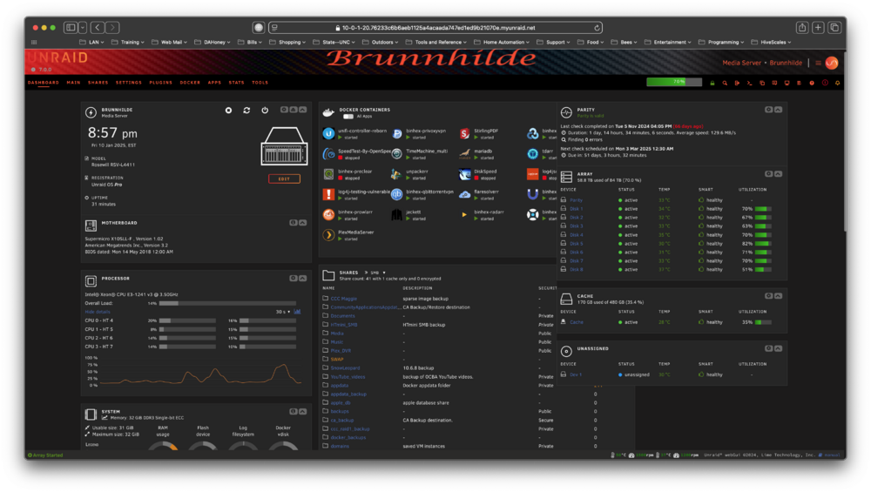Click the binhex-privoxyvpn container icon
This screenshot has width=871, height=492.
pyautogui.click(x=396, y=133)
